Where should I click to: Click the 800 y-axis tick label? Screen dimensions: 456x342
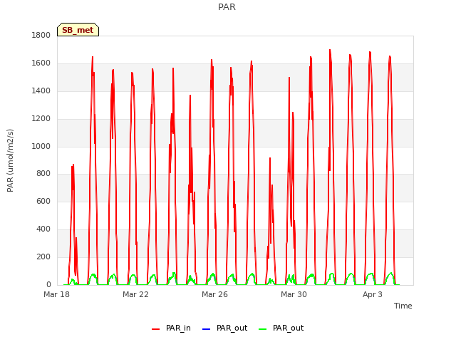(x=43, y=174)
